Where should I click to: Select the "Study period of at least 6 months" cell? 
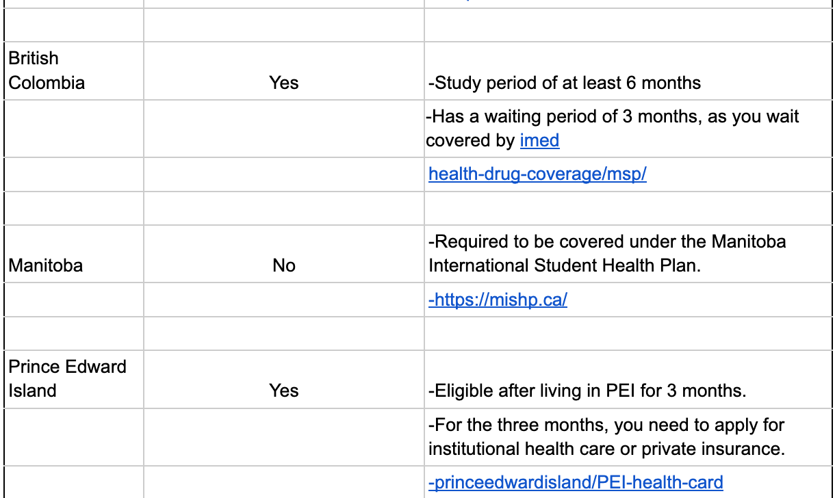coord(565,83)
